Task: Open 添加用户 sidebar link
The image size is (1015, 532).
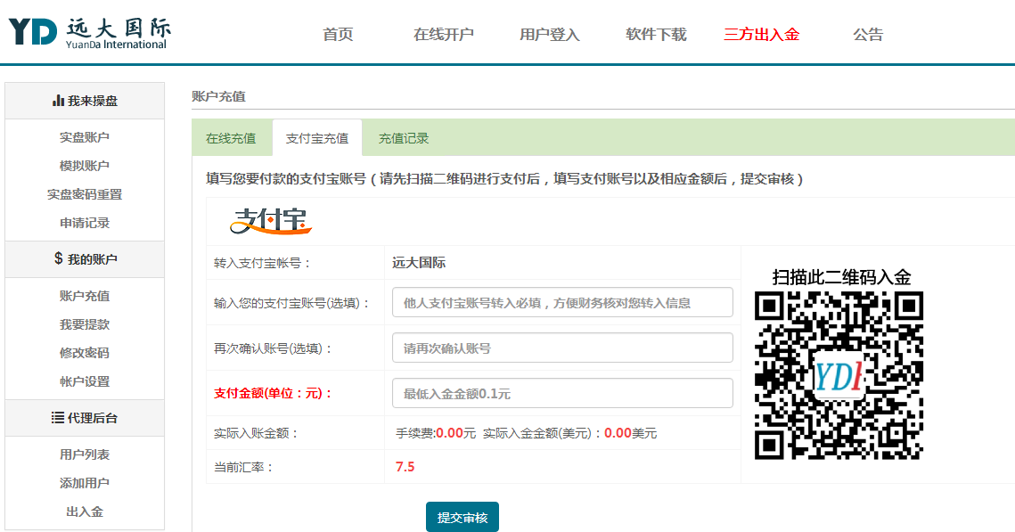Action: [x=84, y=483]
